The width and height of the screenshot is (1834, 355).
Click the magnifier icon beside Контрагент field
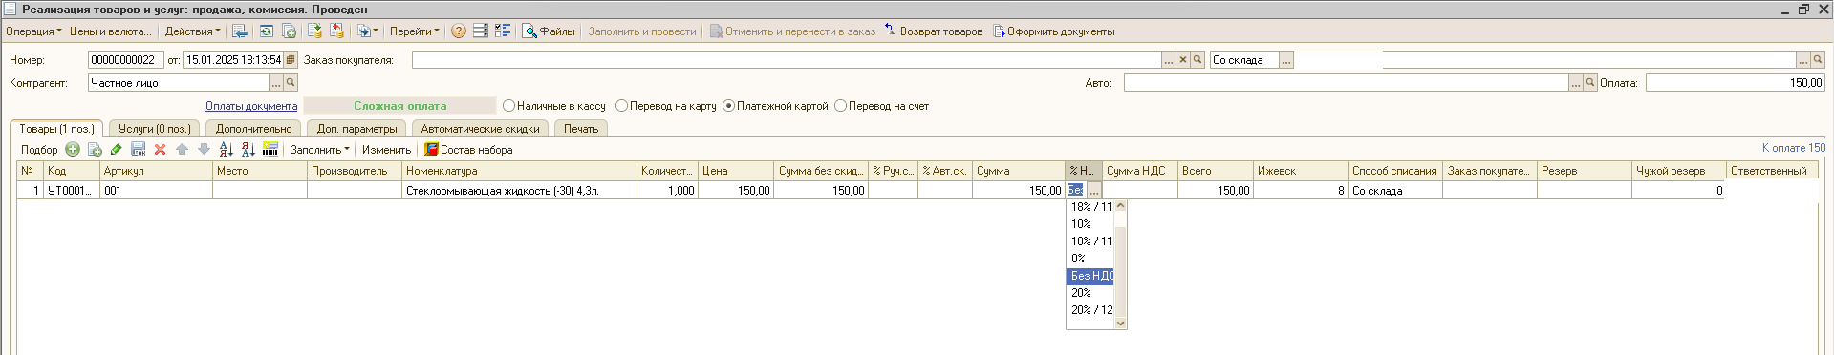[291, 83]
